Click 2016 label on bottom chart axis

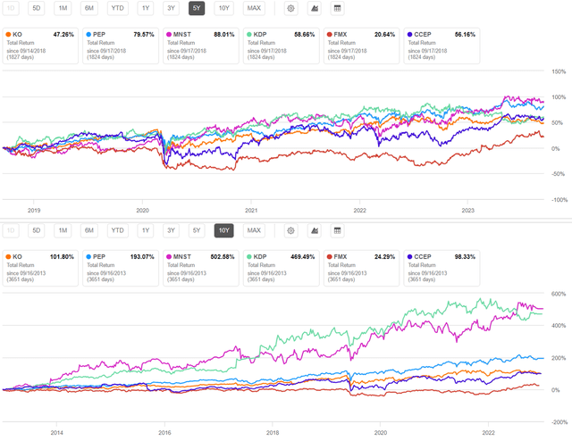(164, 433)
